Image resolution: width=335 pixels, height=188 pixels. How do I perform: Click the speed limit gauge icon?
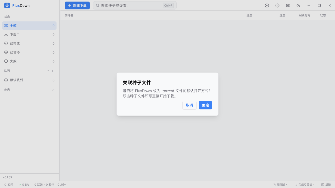click(x=274, y=185)
